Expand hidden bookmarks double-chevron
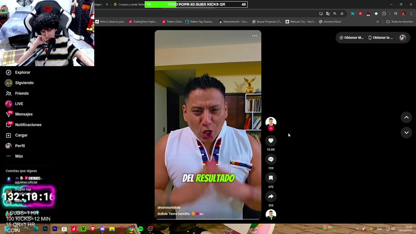The height and width of the screenshot is (234, 416). (x=377, y=22)
